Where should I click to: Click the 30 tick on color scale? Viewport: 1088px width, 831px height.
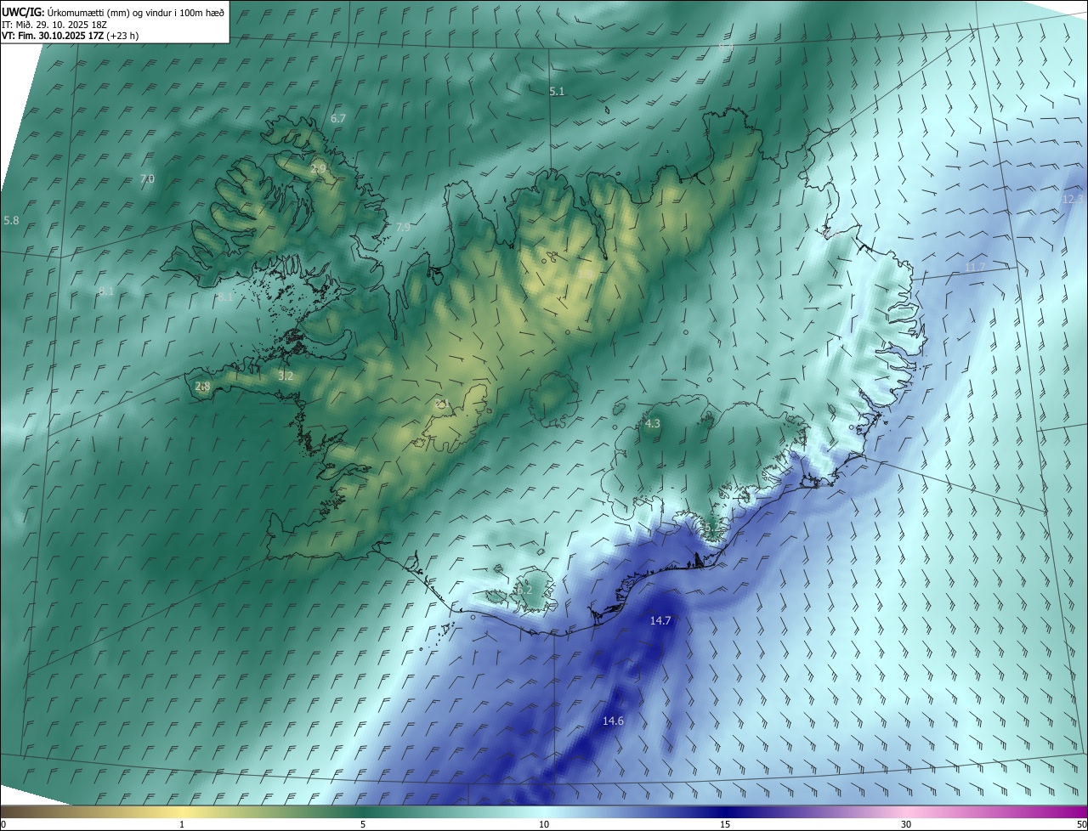(x=906, y=824)
